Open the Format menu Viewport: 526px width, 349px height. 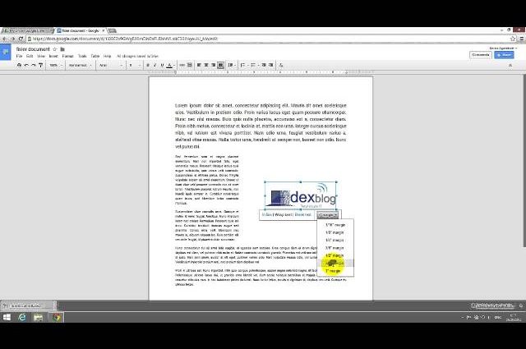click(67, 56)
